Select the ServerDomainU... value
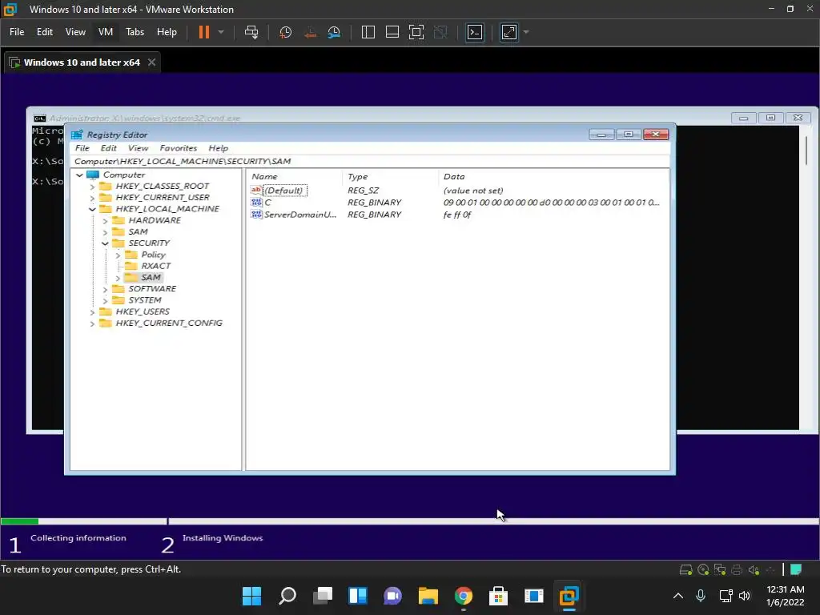Screen dimensions: 820x615 [300, 215]
